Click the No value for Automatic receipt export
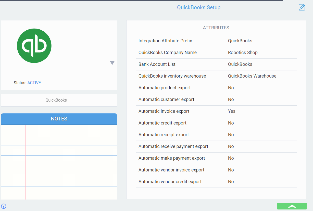The width and height of the screenshot is (313, 211). [231, 135]
